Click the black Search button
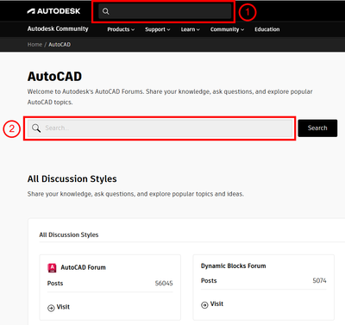The height and width of the screenshot is (325, 345). [317, 128]
